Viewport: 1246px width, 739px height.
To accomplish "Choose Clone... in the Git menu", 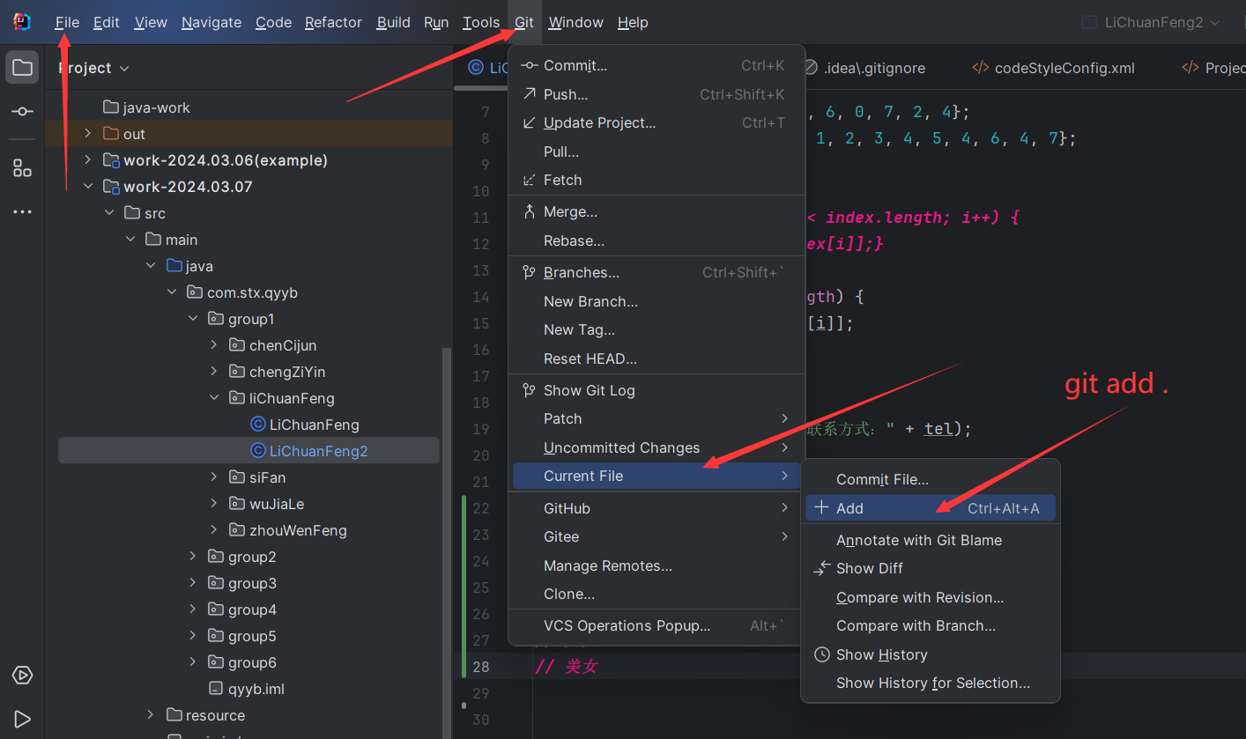I will pyautogui.click(x=656, y=594).
